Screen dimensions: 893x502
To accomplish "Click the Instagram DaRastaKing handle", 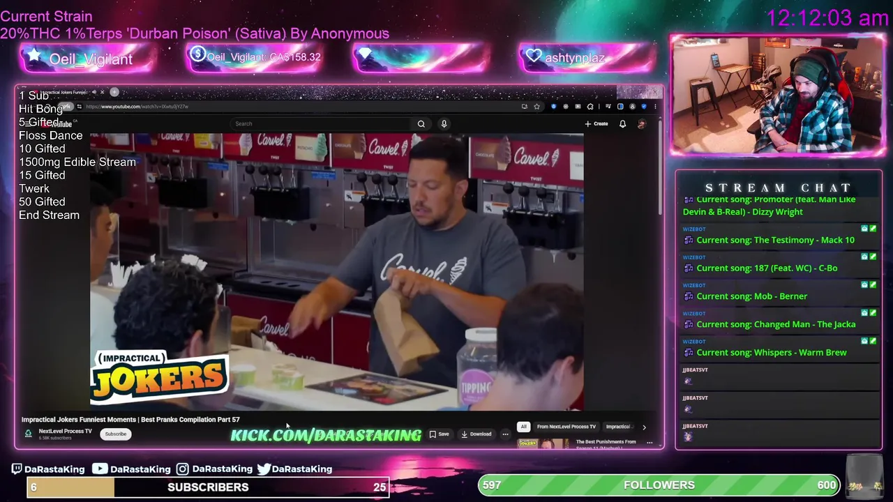I will pyautogui.click(x=214, y=469).
